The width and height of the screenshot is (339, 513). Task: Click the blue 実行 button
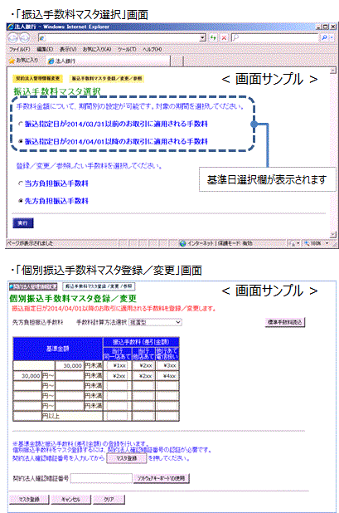(23, 222)
